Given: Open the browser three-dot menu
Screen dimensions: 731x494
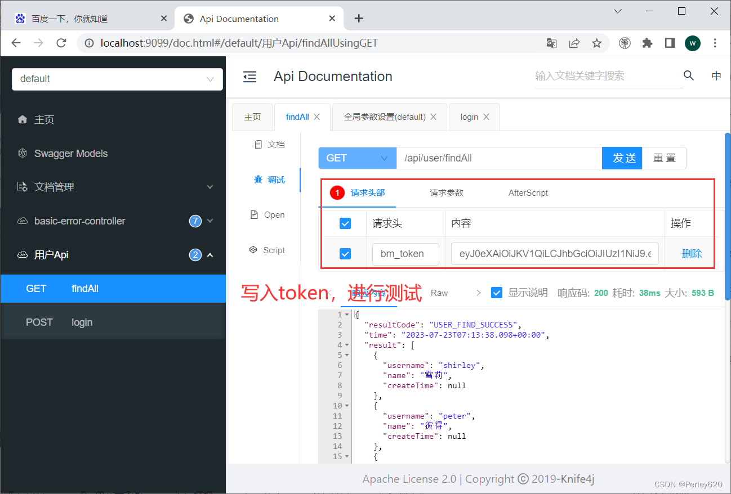Looking at the screenshot, I should click(x=715, y=43).
